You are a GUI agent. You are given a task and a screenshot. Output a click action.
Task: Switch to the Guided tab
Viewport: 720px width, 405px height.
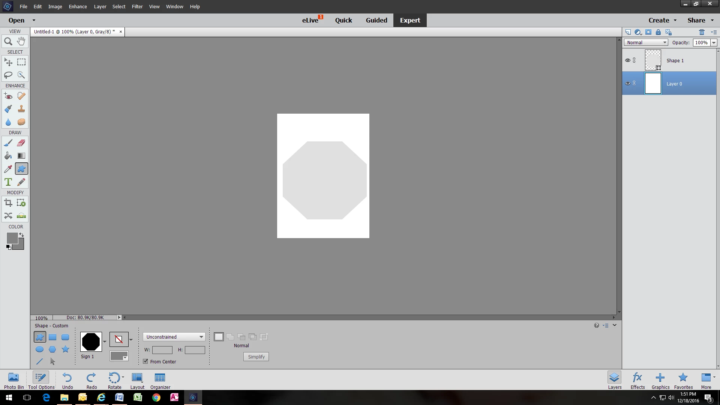pos(376,20)
